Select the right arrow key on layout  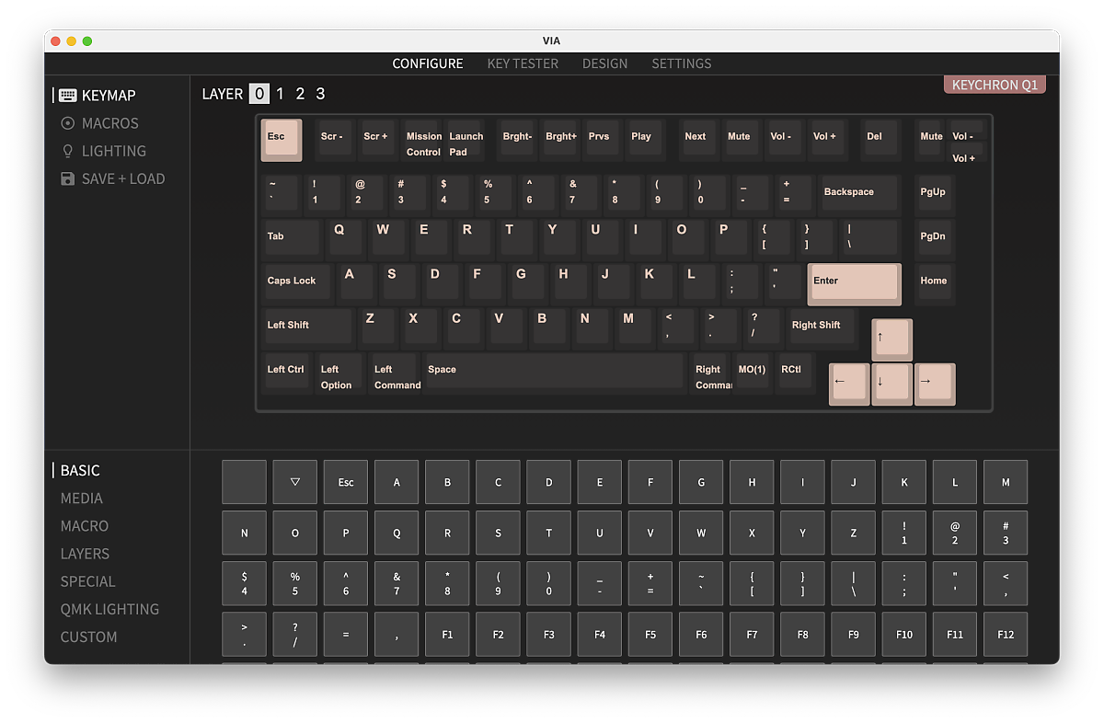[x=935, y=384]
